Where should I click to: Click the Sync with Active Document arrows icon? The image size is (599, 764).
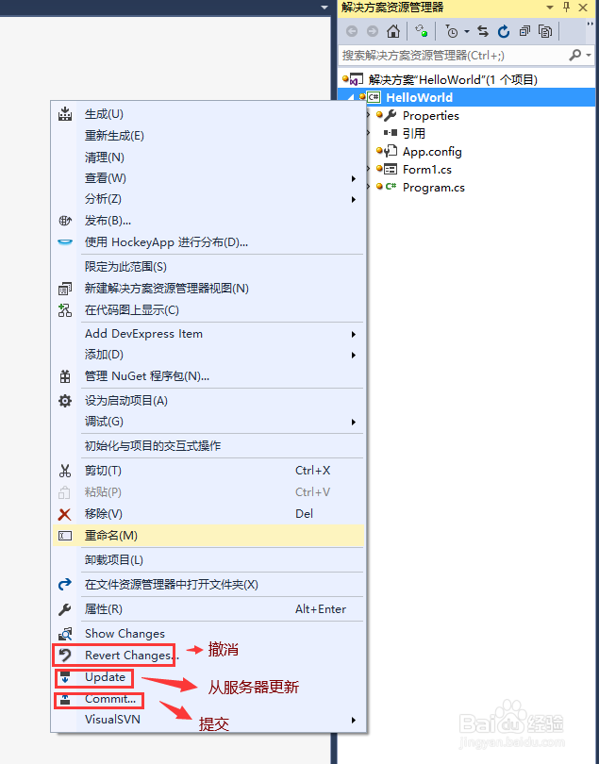[x=483, y=32]
